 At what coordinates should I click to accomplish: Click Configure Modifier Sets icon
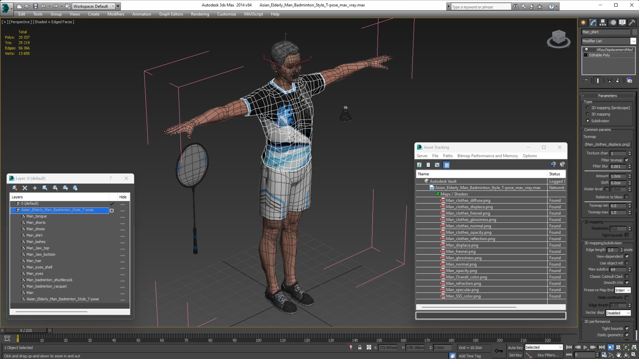[629, 80]
